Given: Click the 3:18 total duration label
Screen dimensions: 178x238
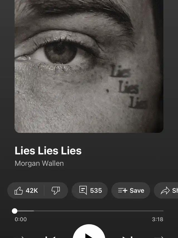Looking at the screenshot, I should coord(157,219).
